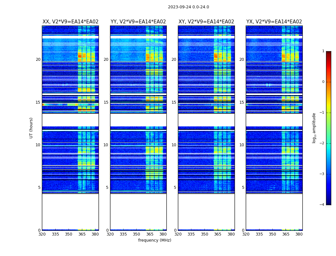Click the YX, V2*V9=EA14*EA02 panel title
The width and height of the screenshot is (336, 256).
click(x=274, y=22)
